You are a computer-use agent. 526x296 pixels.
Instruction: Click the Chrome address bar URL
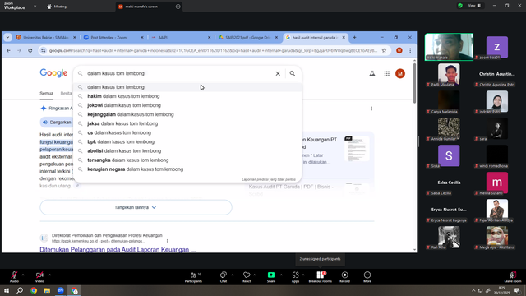(x=213, y=50)
